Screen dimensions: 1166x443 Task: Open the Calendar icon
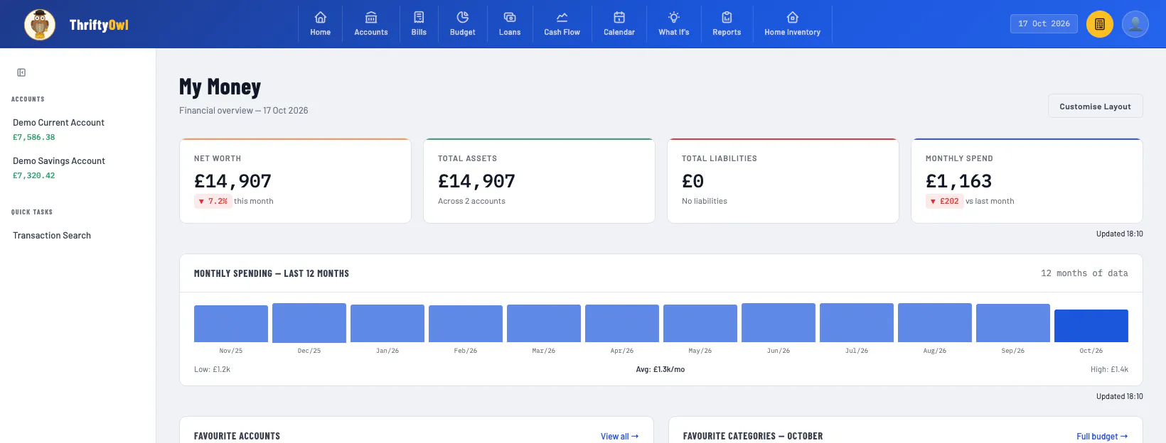click(619, 17)
